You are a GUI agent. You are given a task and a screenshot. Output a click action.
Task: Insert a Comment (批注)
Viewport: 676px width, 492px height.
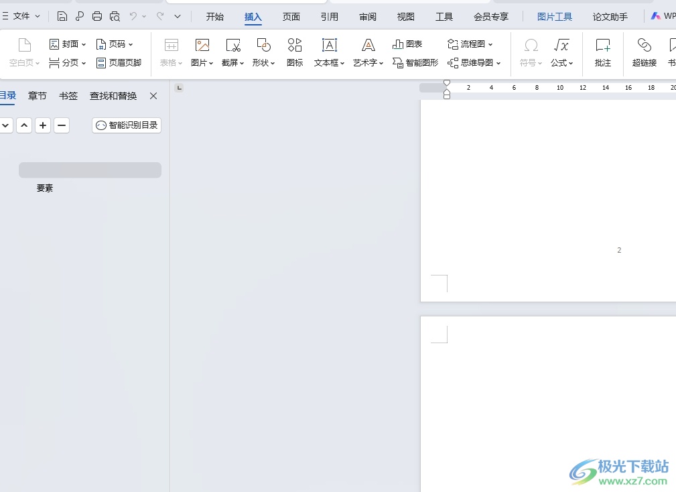pyautogui.click(x=603, y=52)
